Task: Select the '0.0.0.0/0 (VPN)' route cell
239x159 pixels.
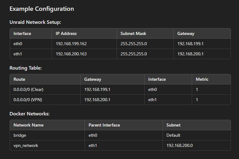Action: click(28, 100)
